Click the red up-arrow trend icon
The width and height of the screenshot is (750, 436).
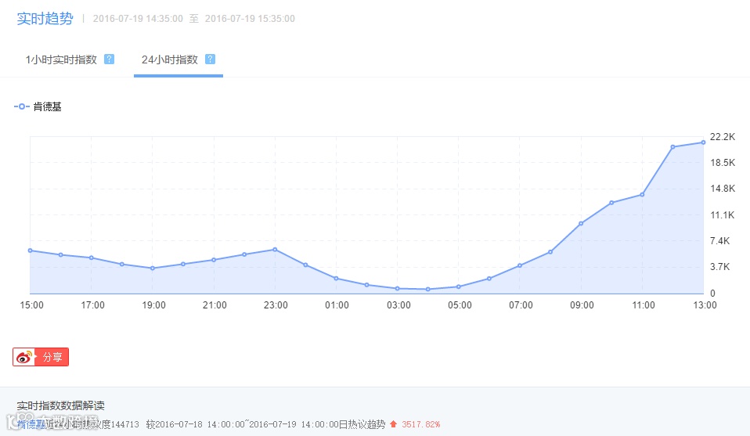[393, 424]
